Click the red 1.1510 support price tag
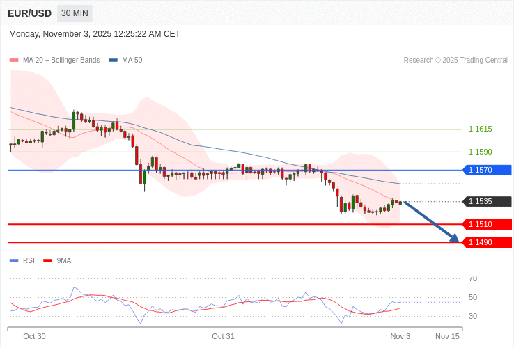This screenshot has width=514, height=348. coord(487,224)
